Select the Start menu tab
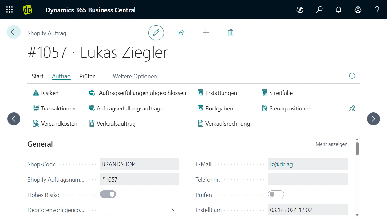387x218 pixels. [x=37, y=76]
